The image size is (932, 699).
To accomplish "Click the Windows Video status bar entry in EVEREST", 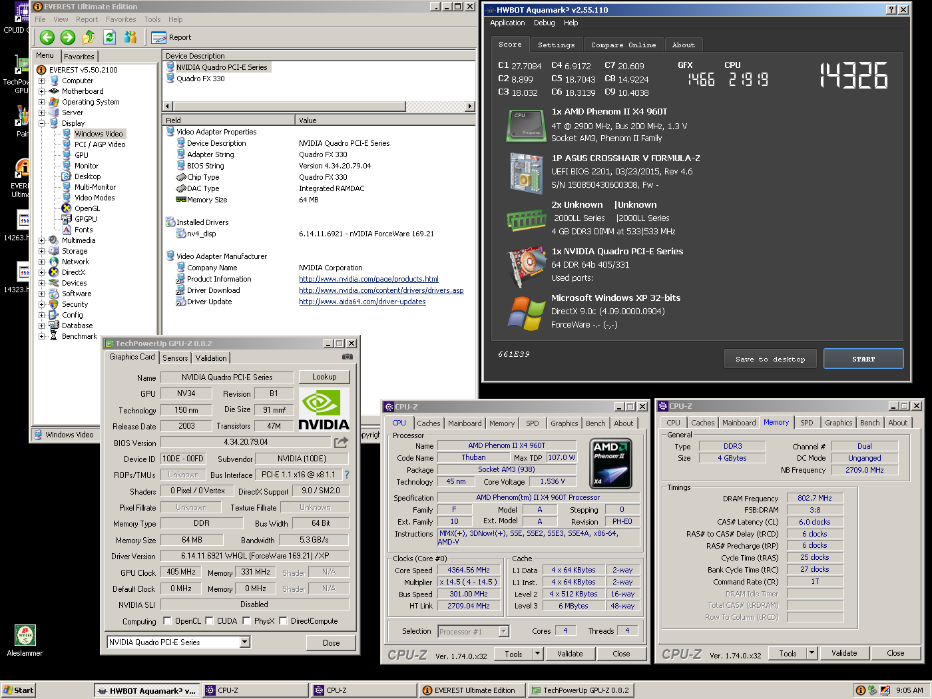I will click(65, 435).
